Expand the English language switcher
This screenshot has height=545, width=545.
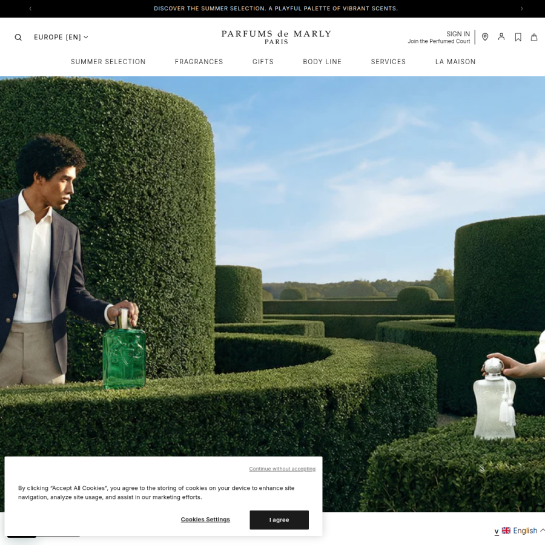tap(524, 530)
